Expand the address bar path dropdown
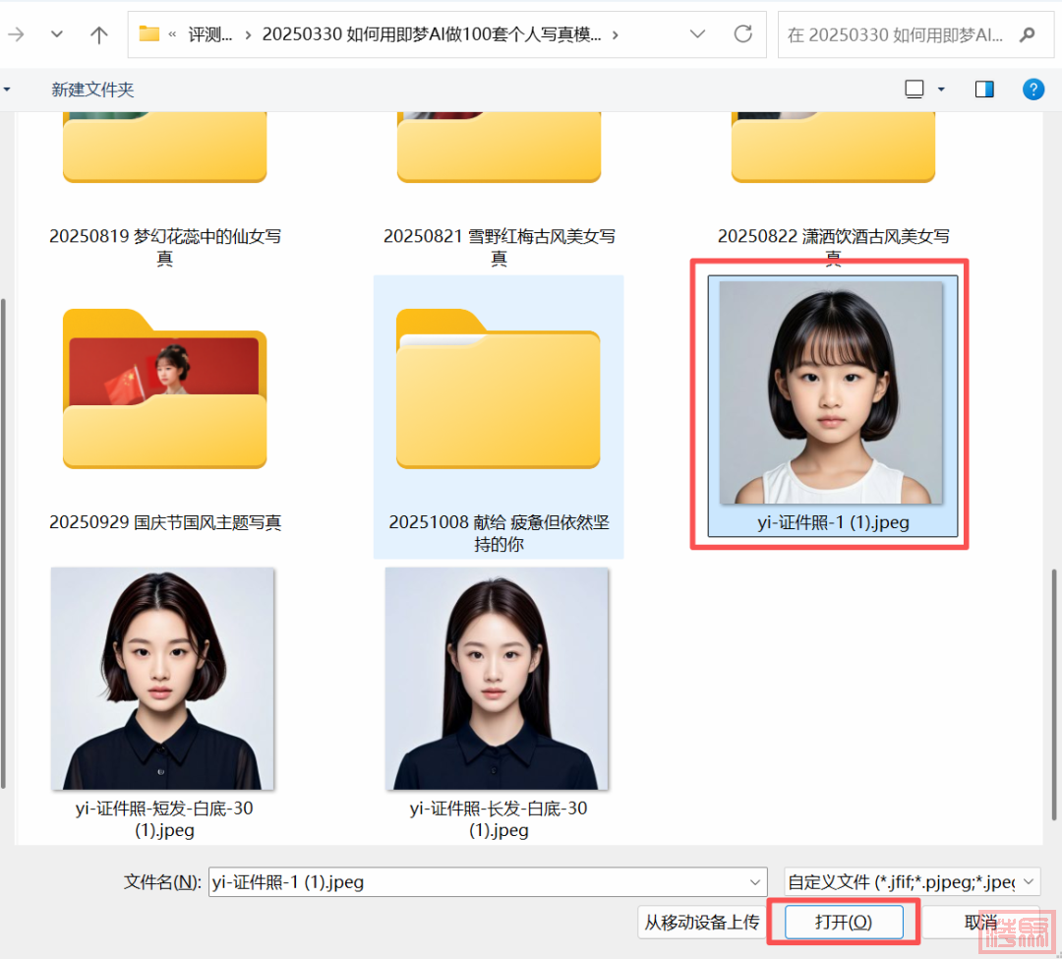 [x=697, y=34]
